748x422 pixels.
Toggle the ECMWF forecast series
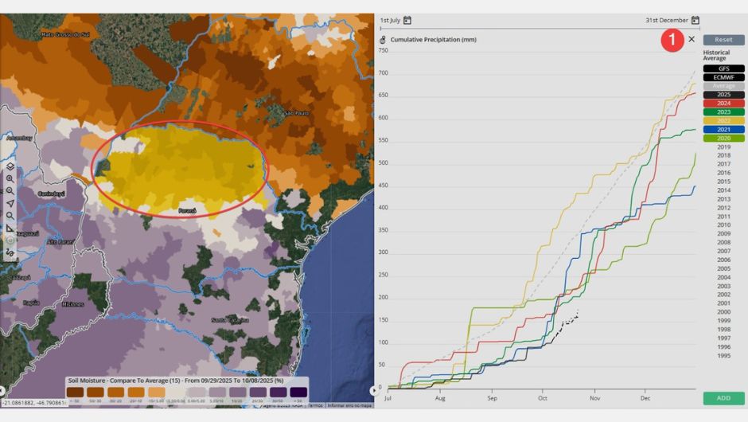pos(723,77)
